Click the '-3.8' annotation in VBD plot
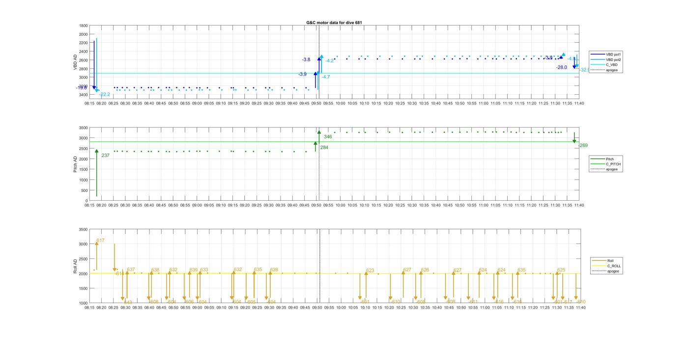This screenshot has height=340, width=688. point(306,60)
